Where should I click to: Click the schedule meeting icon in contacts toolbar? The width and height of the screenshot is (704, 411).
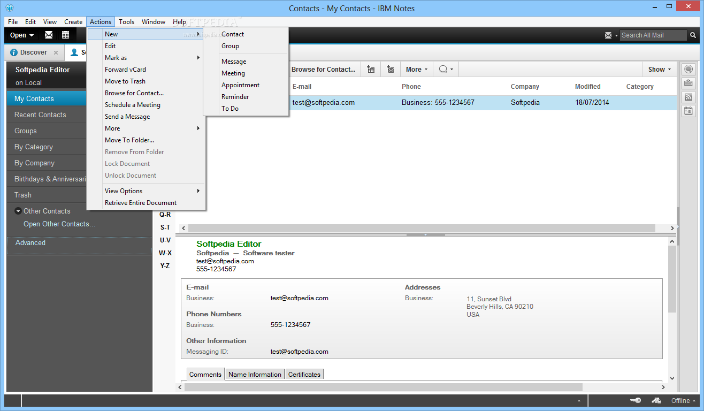tap(371, 69)
